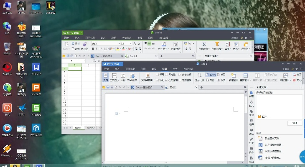Click Save disk icon in Writer quick toolbar
Screen dimensions: 305x167
pos(108,87)
